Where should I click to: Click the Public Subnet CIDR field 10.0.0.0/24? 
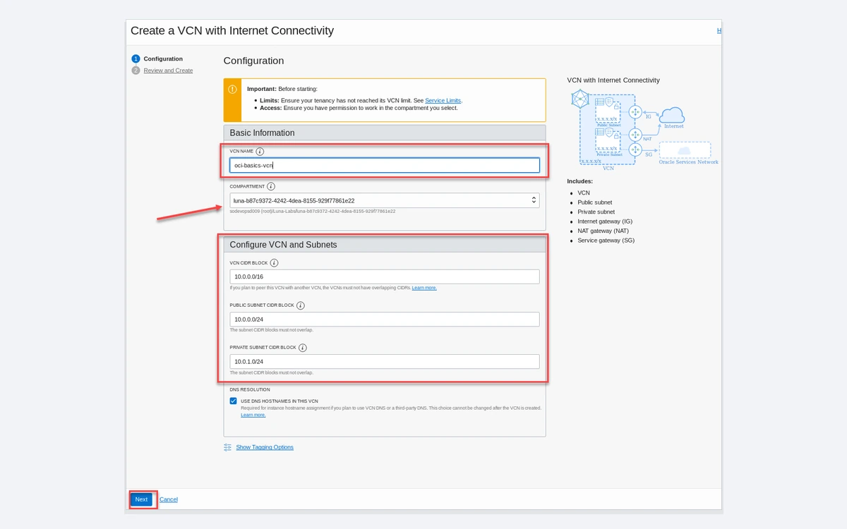coord(385,320)
